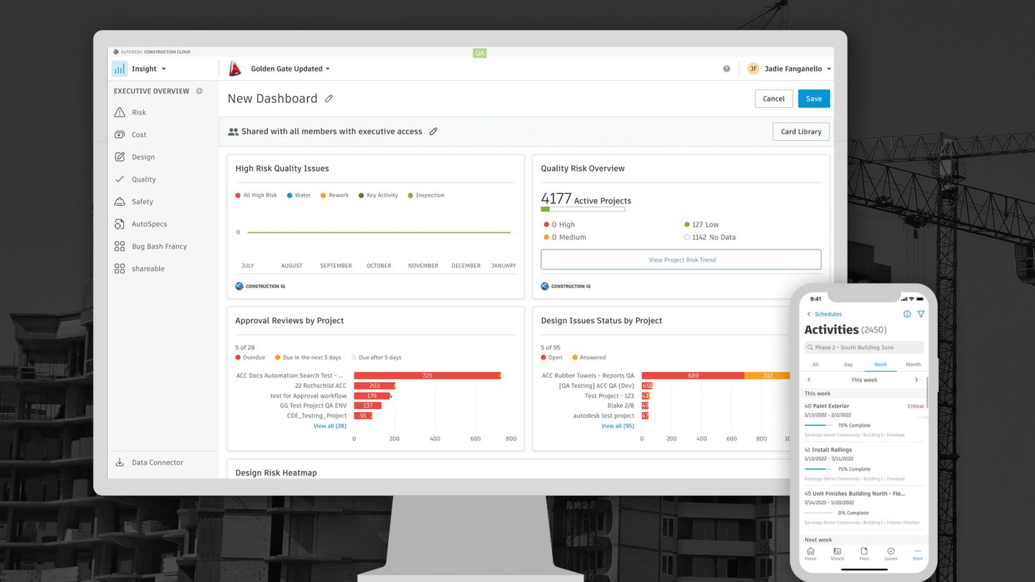
Task: Open View all (95) design issues link
Action: tap(617, 426)
